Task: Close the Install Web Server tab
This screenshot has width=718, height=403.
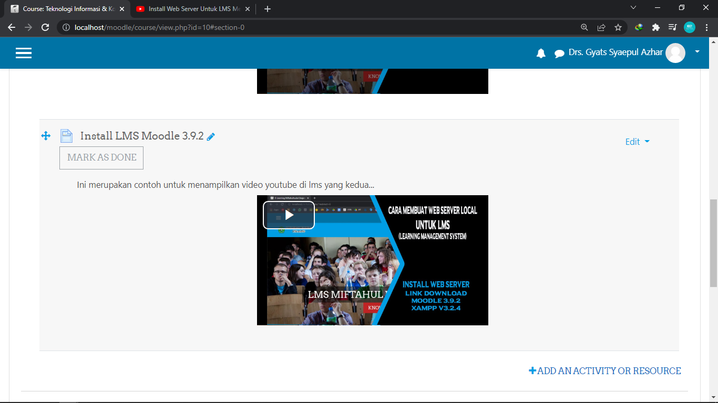Action: pyautogui.click(x=247, y=9)
